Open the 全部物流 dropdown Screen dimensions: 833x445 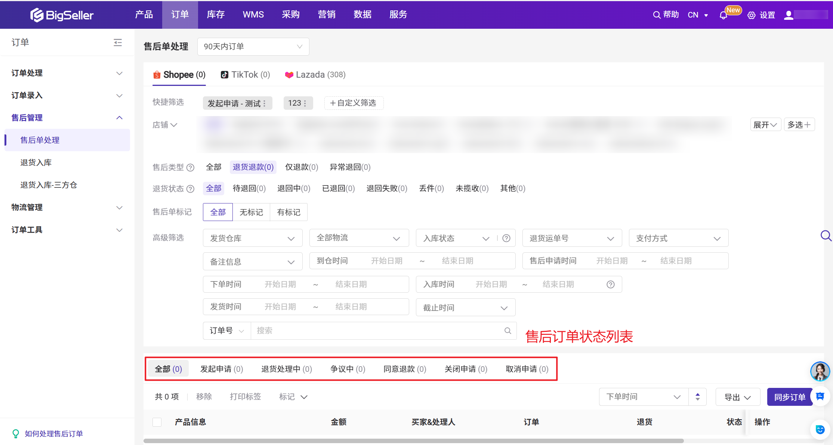click(x=359, y=238)
